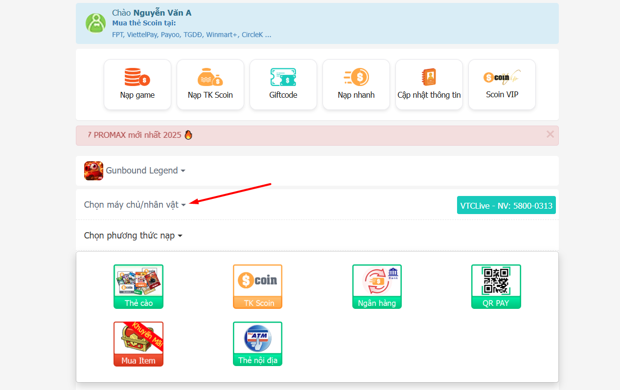Click the Gunbound Legend game icon
The height and width of the screenshot is (390, 620).
tap(93, 171)
